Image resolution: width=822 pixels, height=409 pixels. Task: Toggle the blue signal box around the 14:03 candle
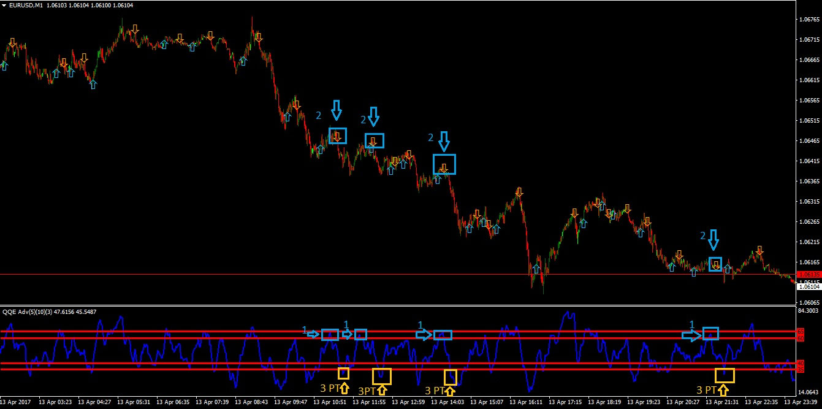pos(444,164)
